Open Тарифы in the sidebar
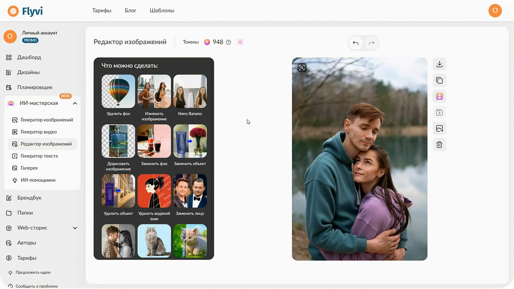The width and height of the screenshot is (514, 289). [21, 258]
